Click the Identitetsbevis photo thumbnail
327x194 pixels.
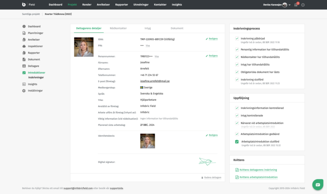[x=147, y=141]
